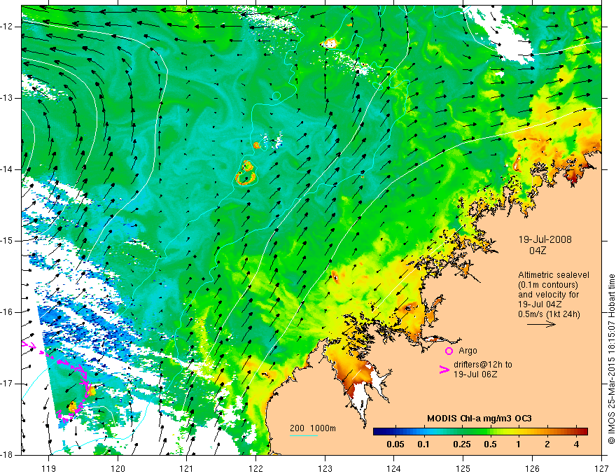Screen dimensions: 616x476
Task: Click the -14 latitude axis label
Action: click(x=8, y=169)
